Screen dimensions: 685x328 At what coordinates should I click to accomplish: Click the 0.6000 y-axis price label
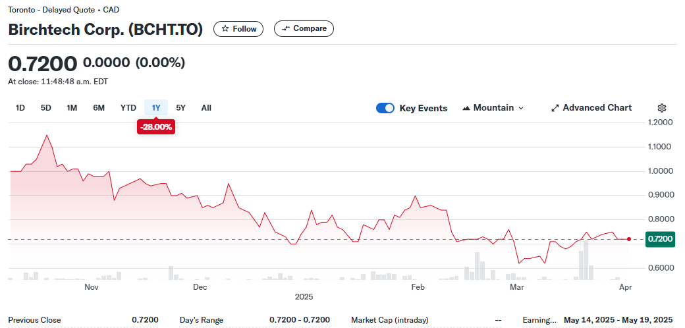click(661, 268)
